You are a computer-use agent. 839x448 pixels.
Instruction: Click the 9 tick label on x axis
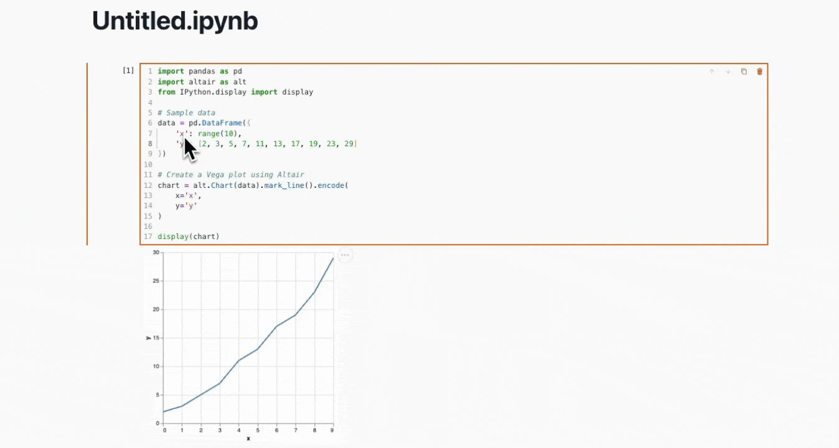point(332,430)
